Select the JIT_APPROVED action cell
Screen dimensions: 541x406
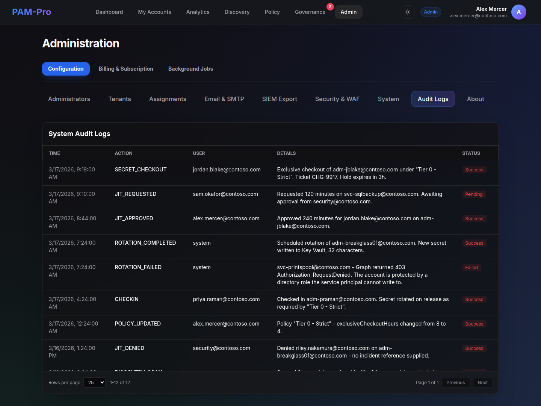(x=134, y=218)
